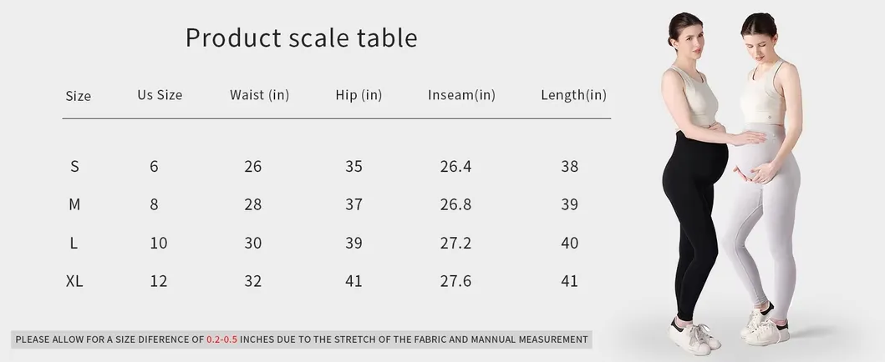Select the Waist (in) column header

coord(260,94)
